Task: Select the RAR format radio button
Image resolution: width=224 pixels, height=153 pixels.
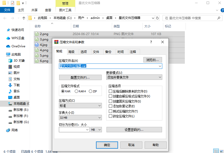Action: pos(63,91)
